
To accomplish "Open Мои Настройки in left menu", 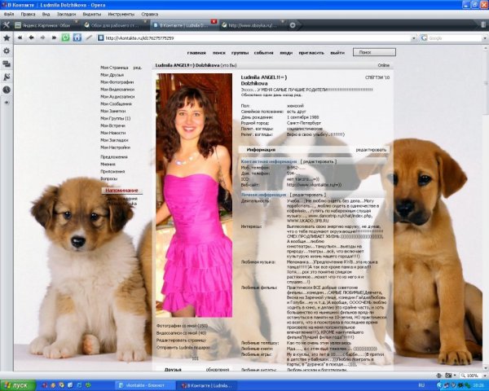I will pyautogui.click(x=116, y=147).
